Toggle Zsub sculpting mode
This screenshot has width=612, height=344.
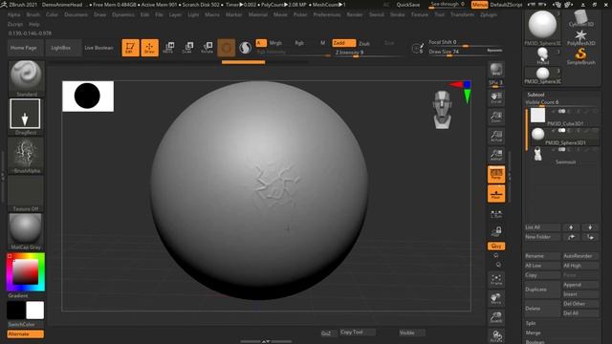coord(364,43)
